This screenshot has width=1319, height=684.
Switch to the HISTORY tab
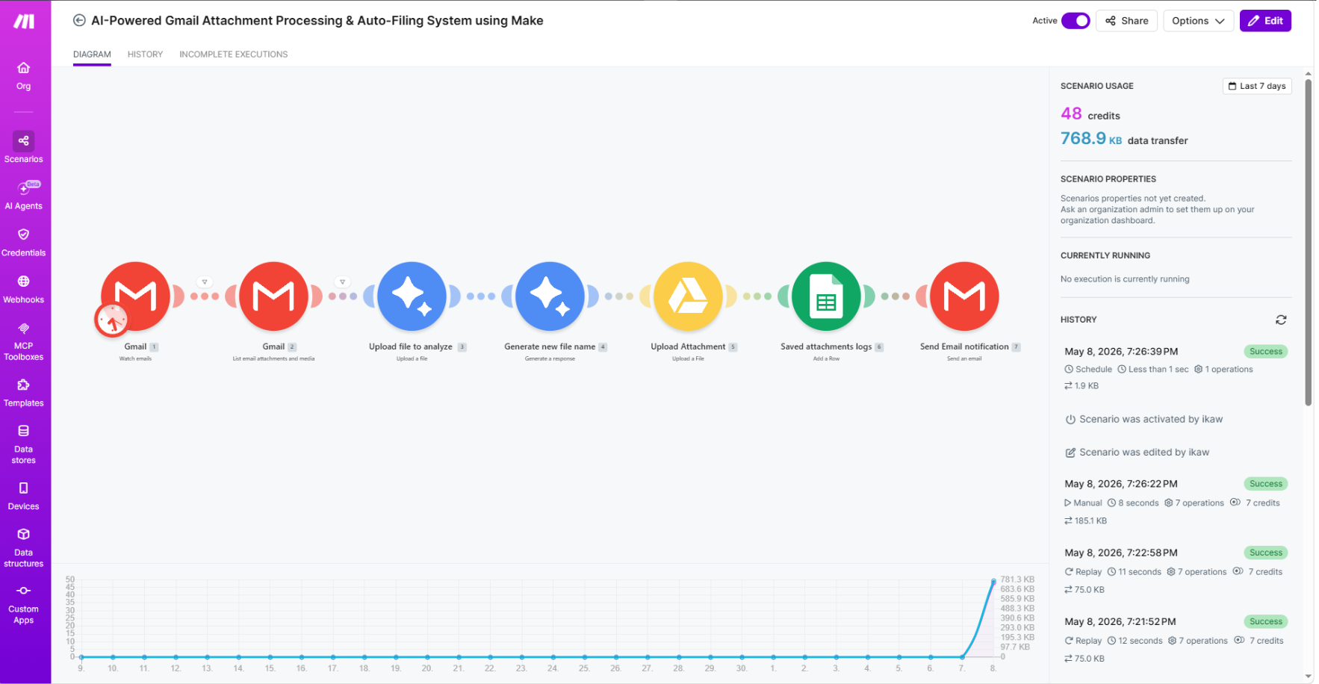(x=145, y=55)
